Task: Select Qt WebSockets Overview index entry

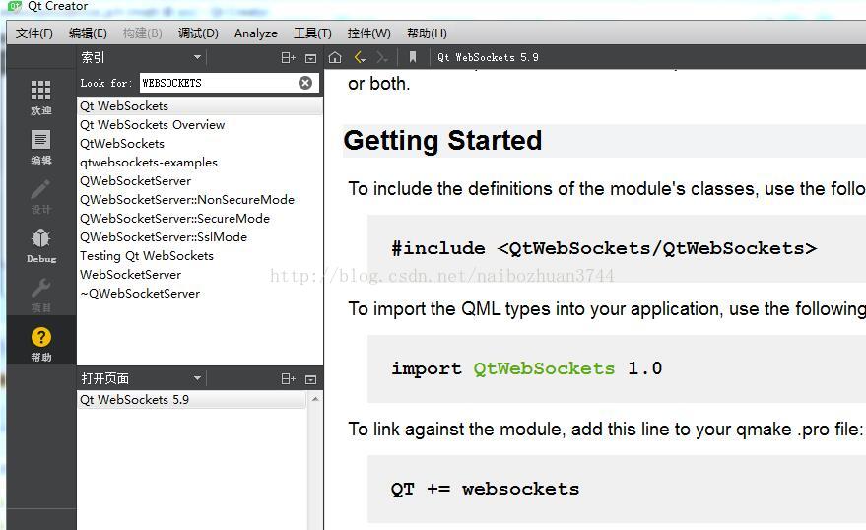Action: click(199, 125)
